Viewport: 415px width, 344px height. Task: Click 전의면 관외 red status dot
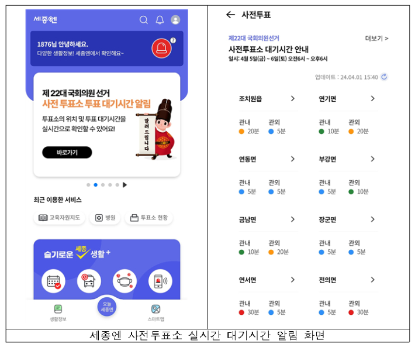coord(351,312)
